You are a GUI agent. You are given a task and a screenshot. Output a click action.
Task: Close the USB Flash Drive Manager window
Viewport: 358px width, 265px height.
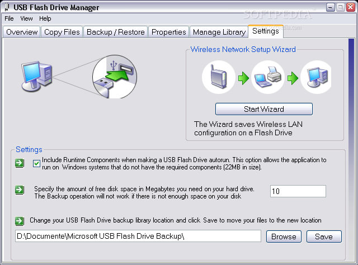(351, 7)
